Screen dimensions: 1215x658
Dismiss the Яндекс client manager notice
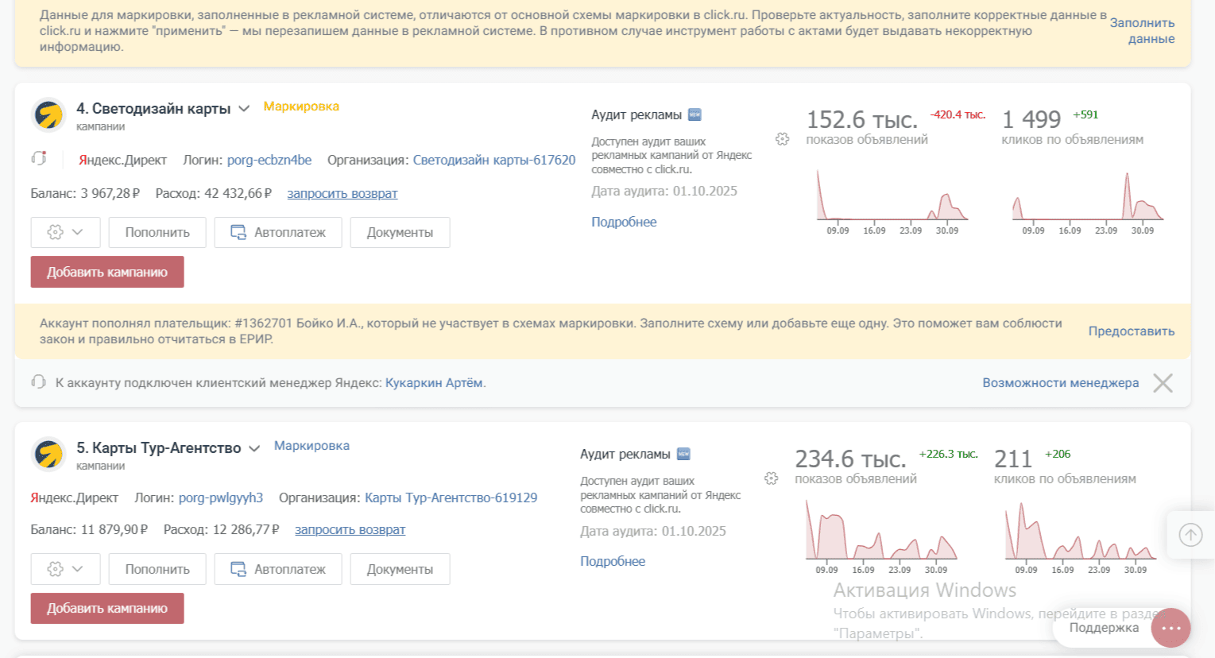click(1163, 383)
